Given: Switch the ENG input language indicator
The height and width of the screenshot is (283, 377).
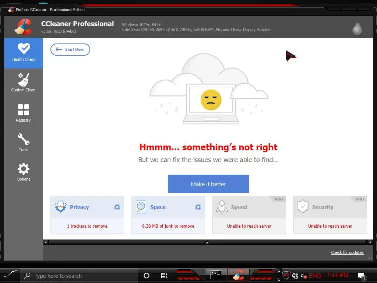Looking at the screenshot, I should pyautogui.click(x=315, y=276).
